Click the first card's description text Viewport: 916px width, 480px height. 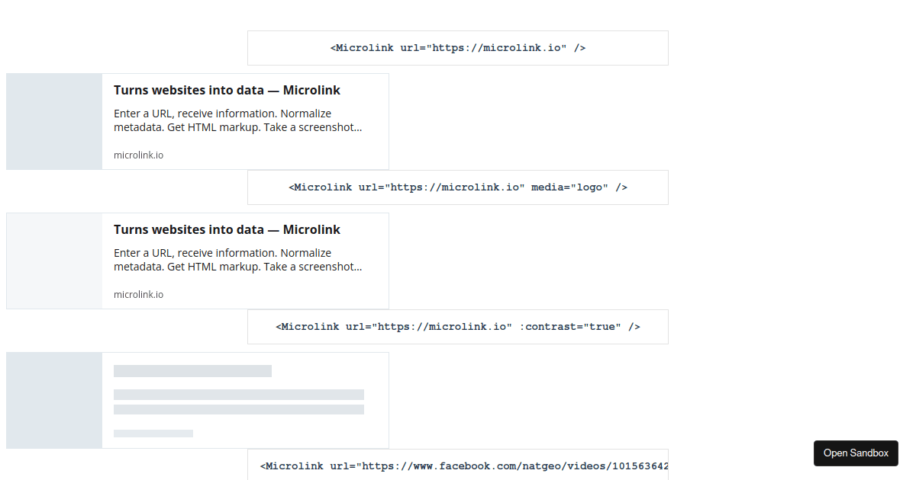pyautogui.click(x=237, y=120)
